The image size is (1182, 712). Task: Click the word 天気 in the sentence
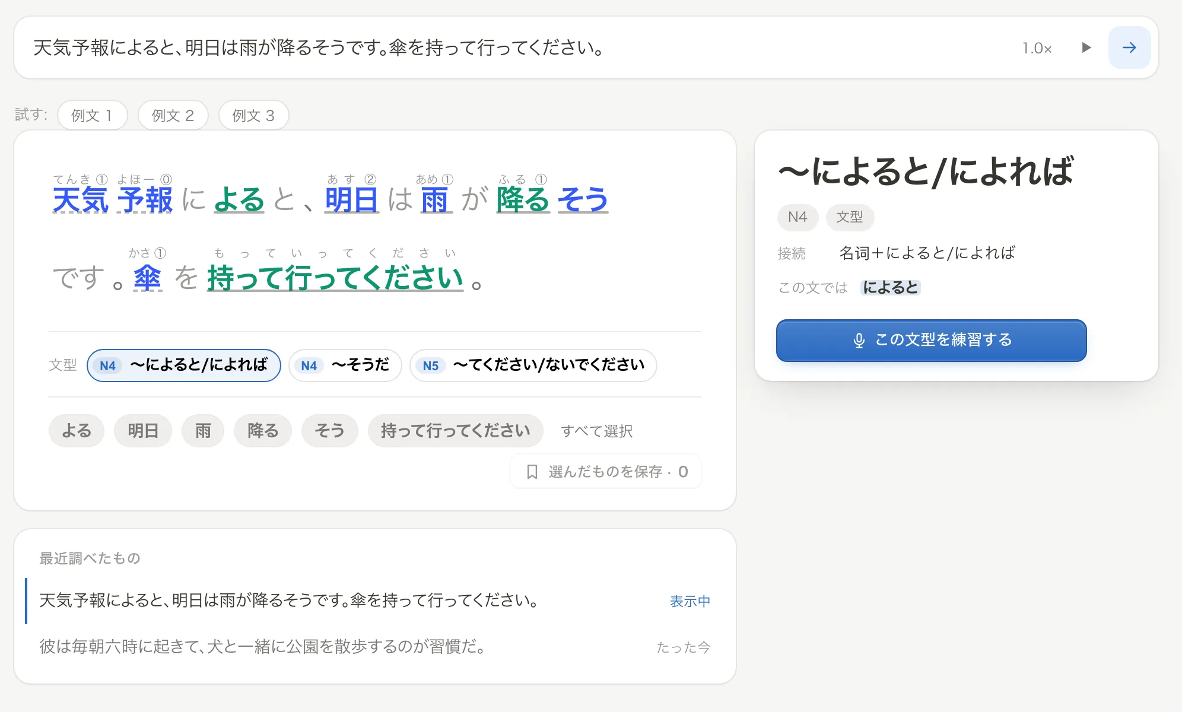[x=81, y=199]
